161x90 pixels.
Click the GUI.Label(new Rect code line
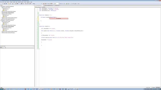click(62, 31)
